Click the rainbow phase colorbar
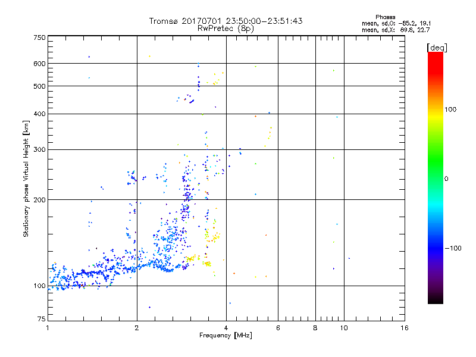The height and width of the screenshot is (357, 476). pos(436,177)
